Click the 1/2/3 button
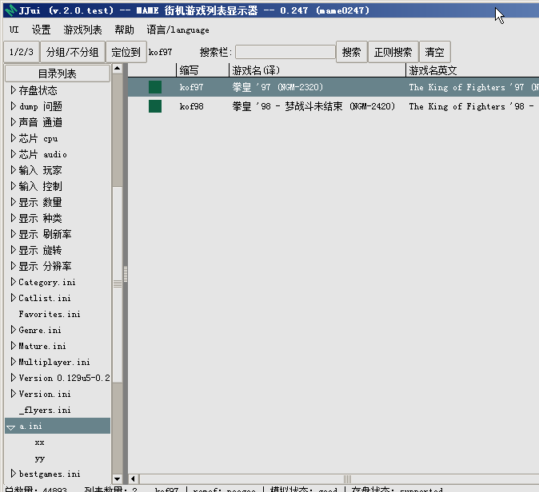The height and width of the screenshot is (492, 539). pyautogui.click(x=22, y=52)
